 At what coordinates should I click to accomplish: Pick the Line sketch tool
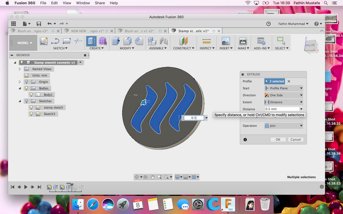coord(55,41)
